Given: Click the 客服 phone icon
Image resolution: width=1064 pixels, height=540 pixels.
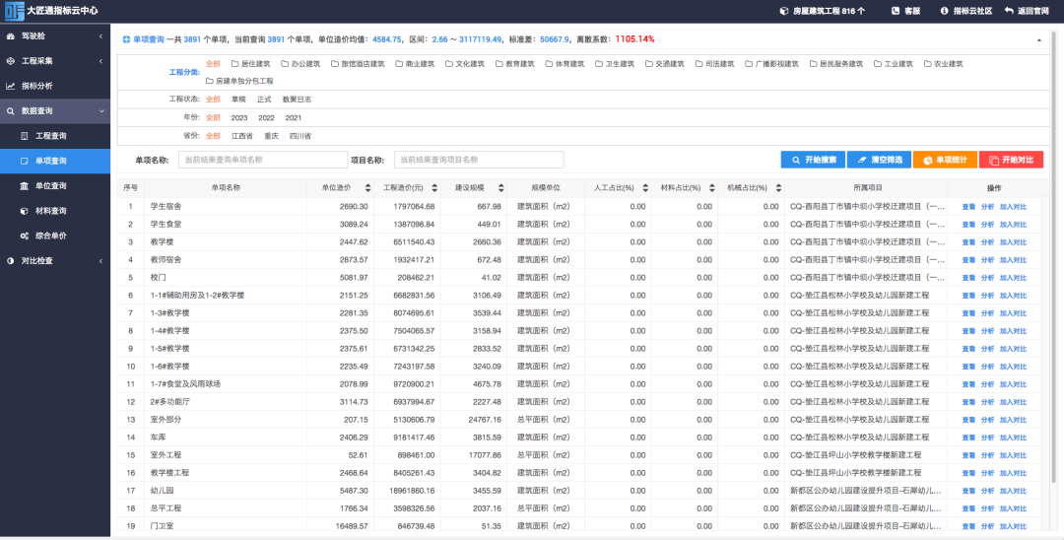Looking at the screenshot, I should 896,11.
